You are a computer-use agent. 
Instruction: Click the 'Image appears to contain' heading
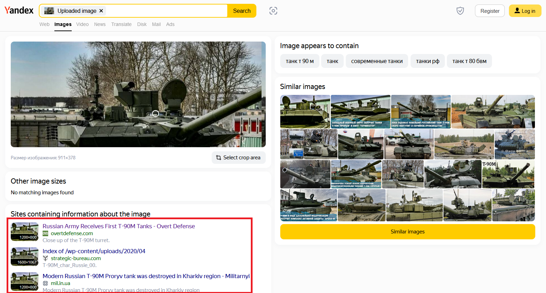pos(319,46)
